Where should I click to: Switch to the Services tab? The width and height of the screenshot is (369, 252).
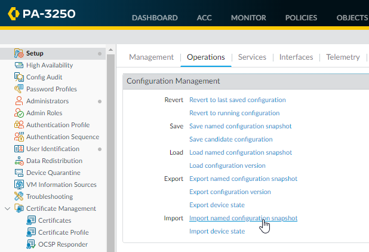252,57
